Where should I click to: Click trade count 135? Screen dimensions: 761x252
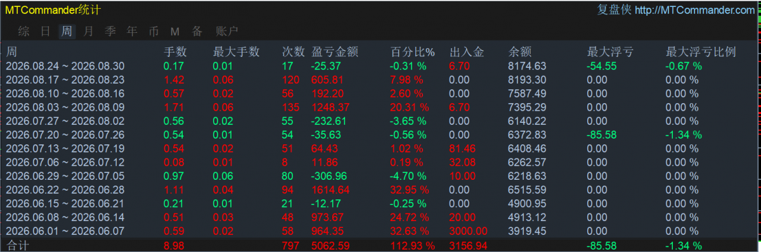click(x=291, y=107)
